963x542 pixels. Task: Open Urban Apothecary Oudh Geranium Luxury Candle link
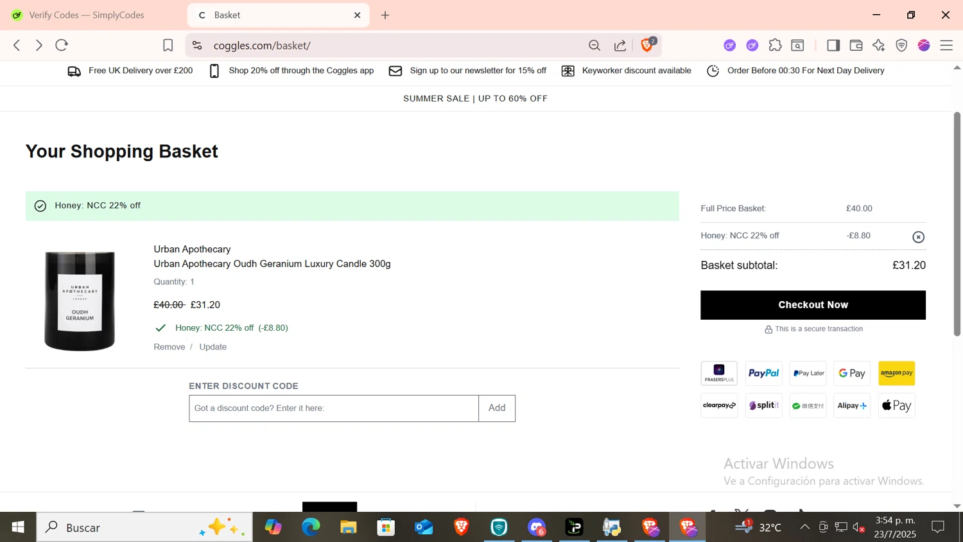point(272,264)
